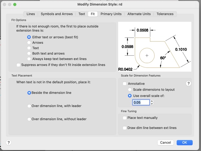201x151 pixels.
Task: Select Both text and arrows radio button
Action: [x=29, y=54]
